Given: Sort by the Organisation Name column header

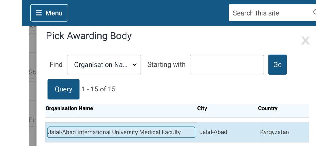Looking at the screenshot, I should click(x=69, y=108).
